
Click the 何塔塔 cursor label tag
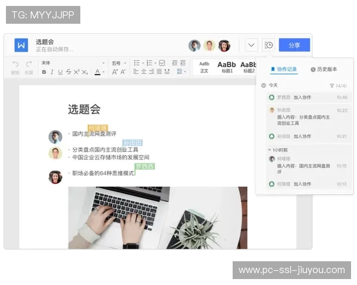pos(98,128)
